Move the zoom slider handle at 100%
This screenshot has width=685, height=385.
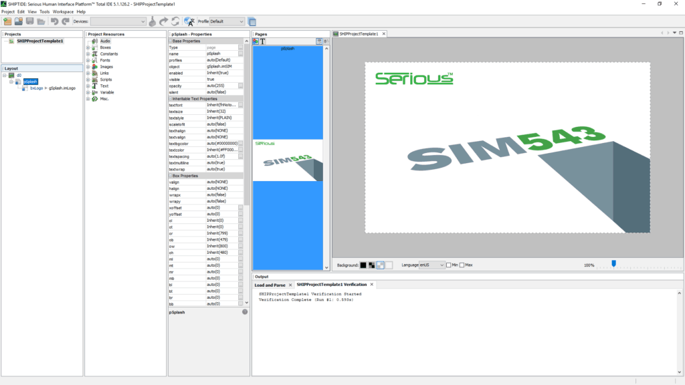pos(614,263)
